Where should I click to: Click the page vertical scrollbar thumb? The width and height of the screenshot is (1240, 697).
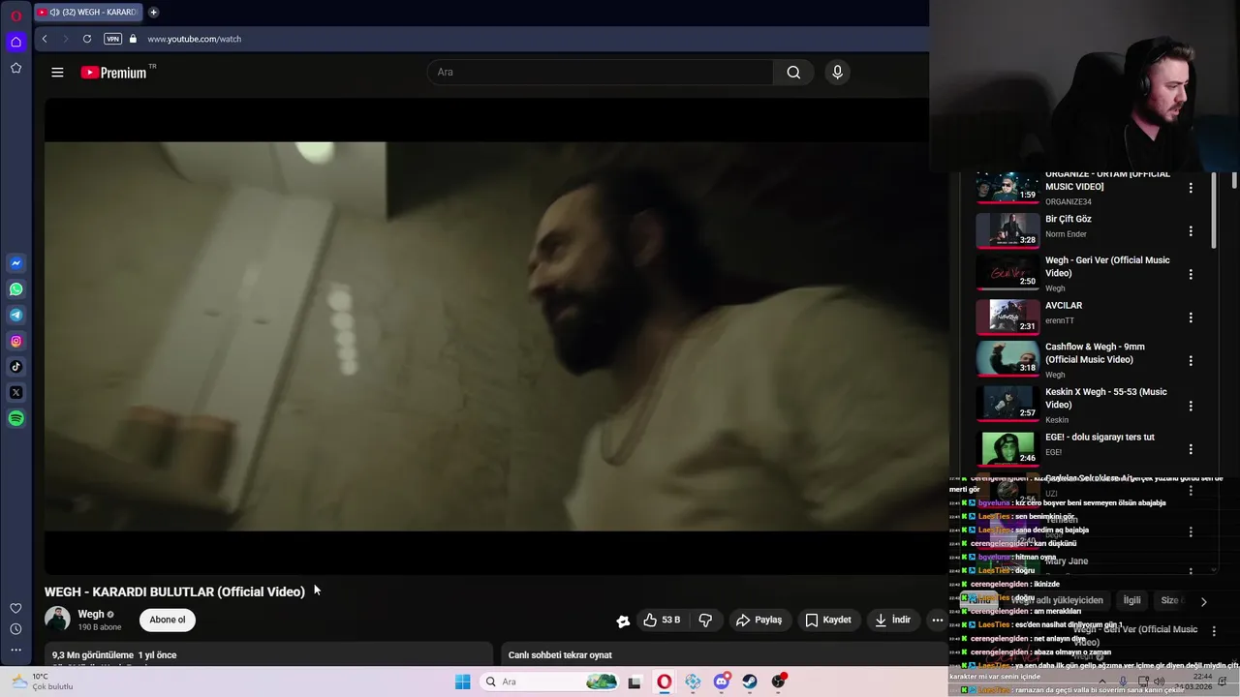pyautogui.click(x=1234, y=180)
